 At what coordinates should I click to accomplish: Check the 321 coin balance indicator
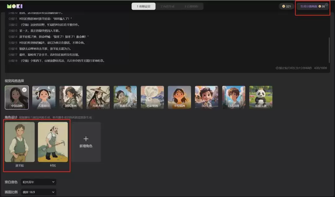286,6
